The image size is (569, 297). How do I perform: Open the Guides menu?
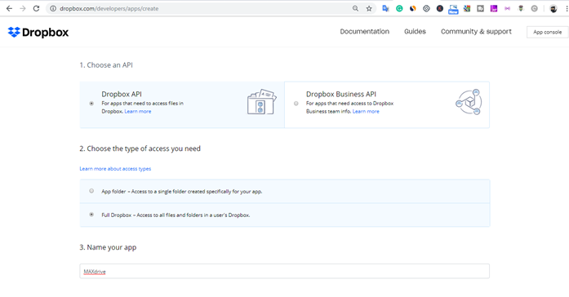pos(415,32)
